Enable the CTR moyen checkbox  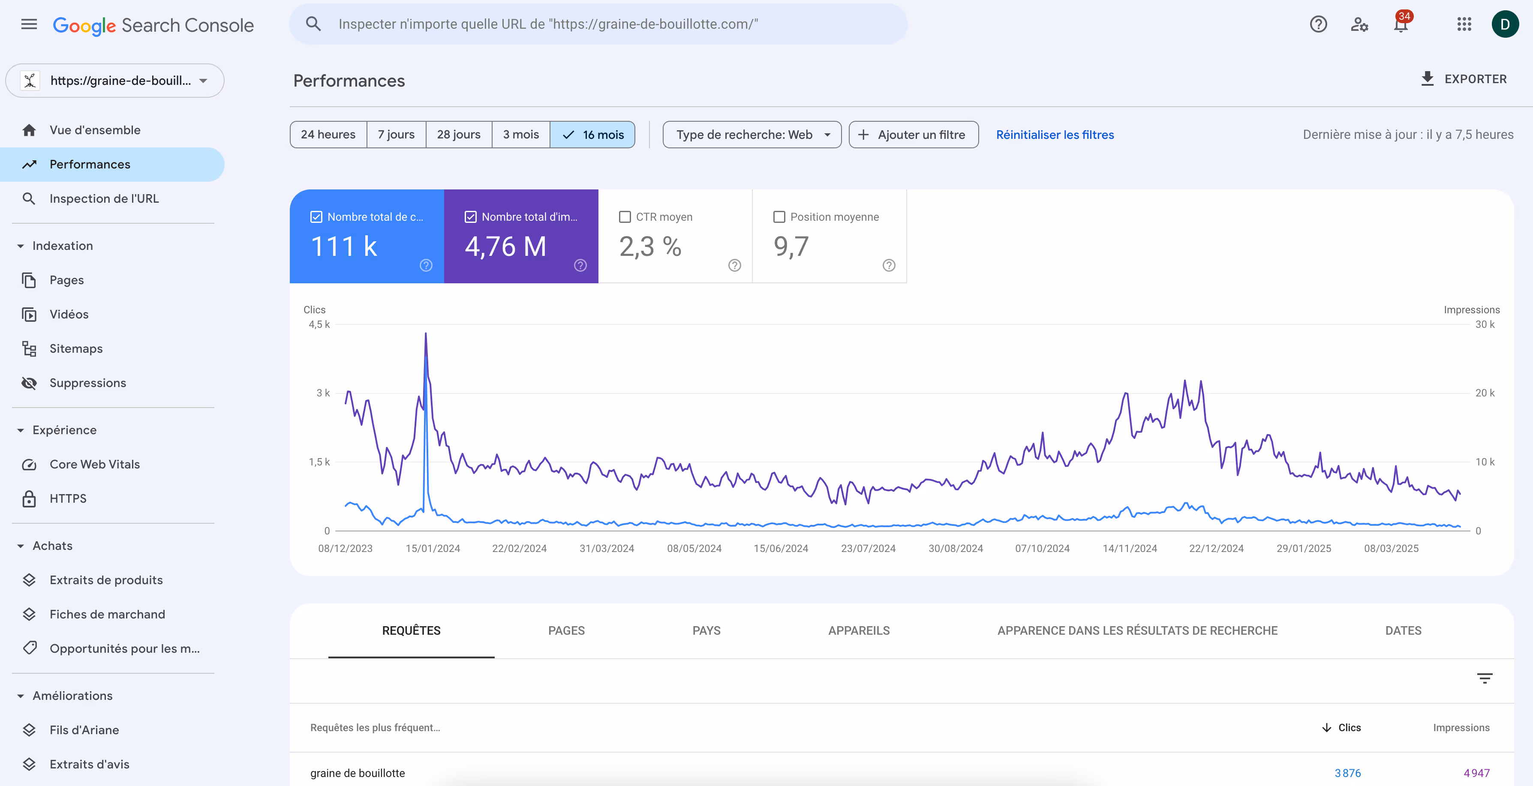(x=625, y=217)
